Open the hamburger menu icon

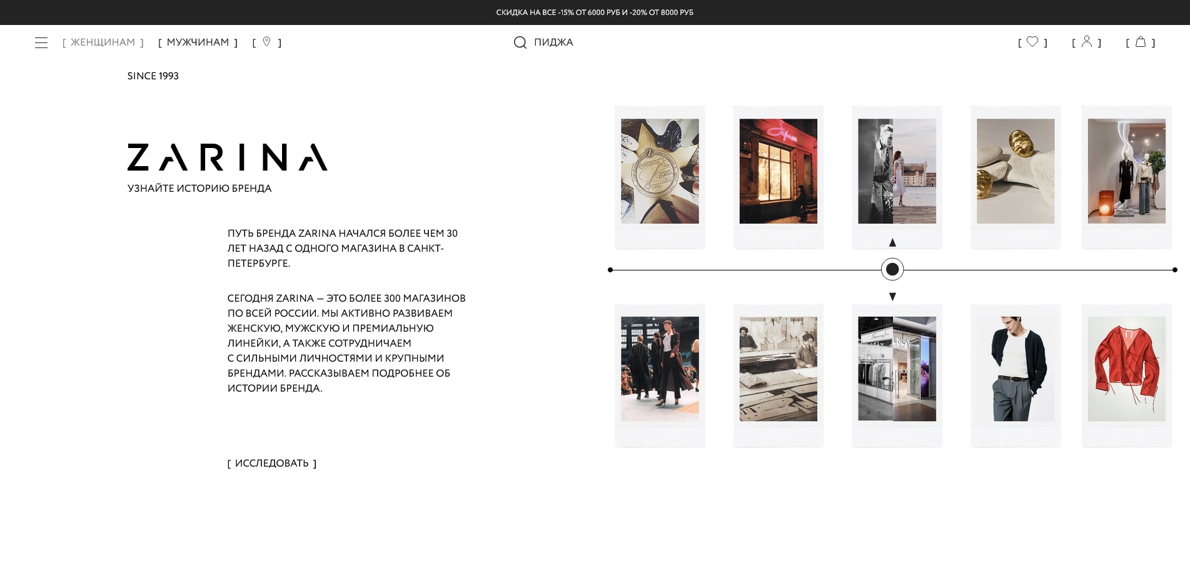(41, 42)
